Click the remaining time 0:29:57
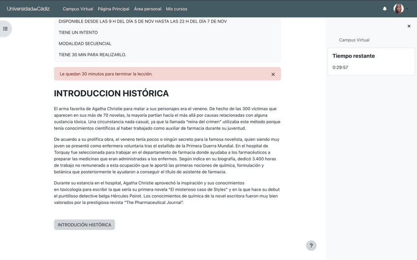Image resolution: width=417 pixels, height=260 pixels. point(340,67)
